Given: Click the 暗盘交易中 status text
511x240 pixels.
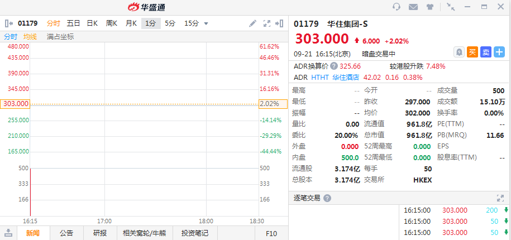Looking at the screenshot, I should click(379, 54).
